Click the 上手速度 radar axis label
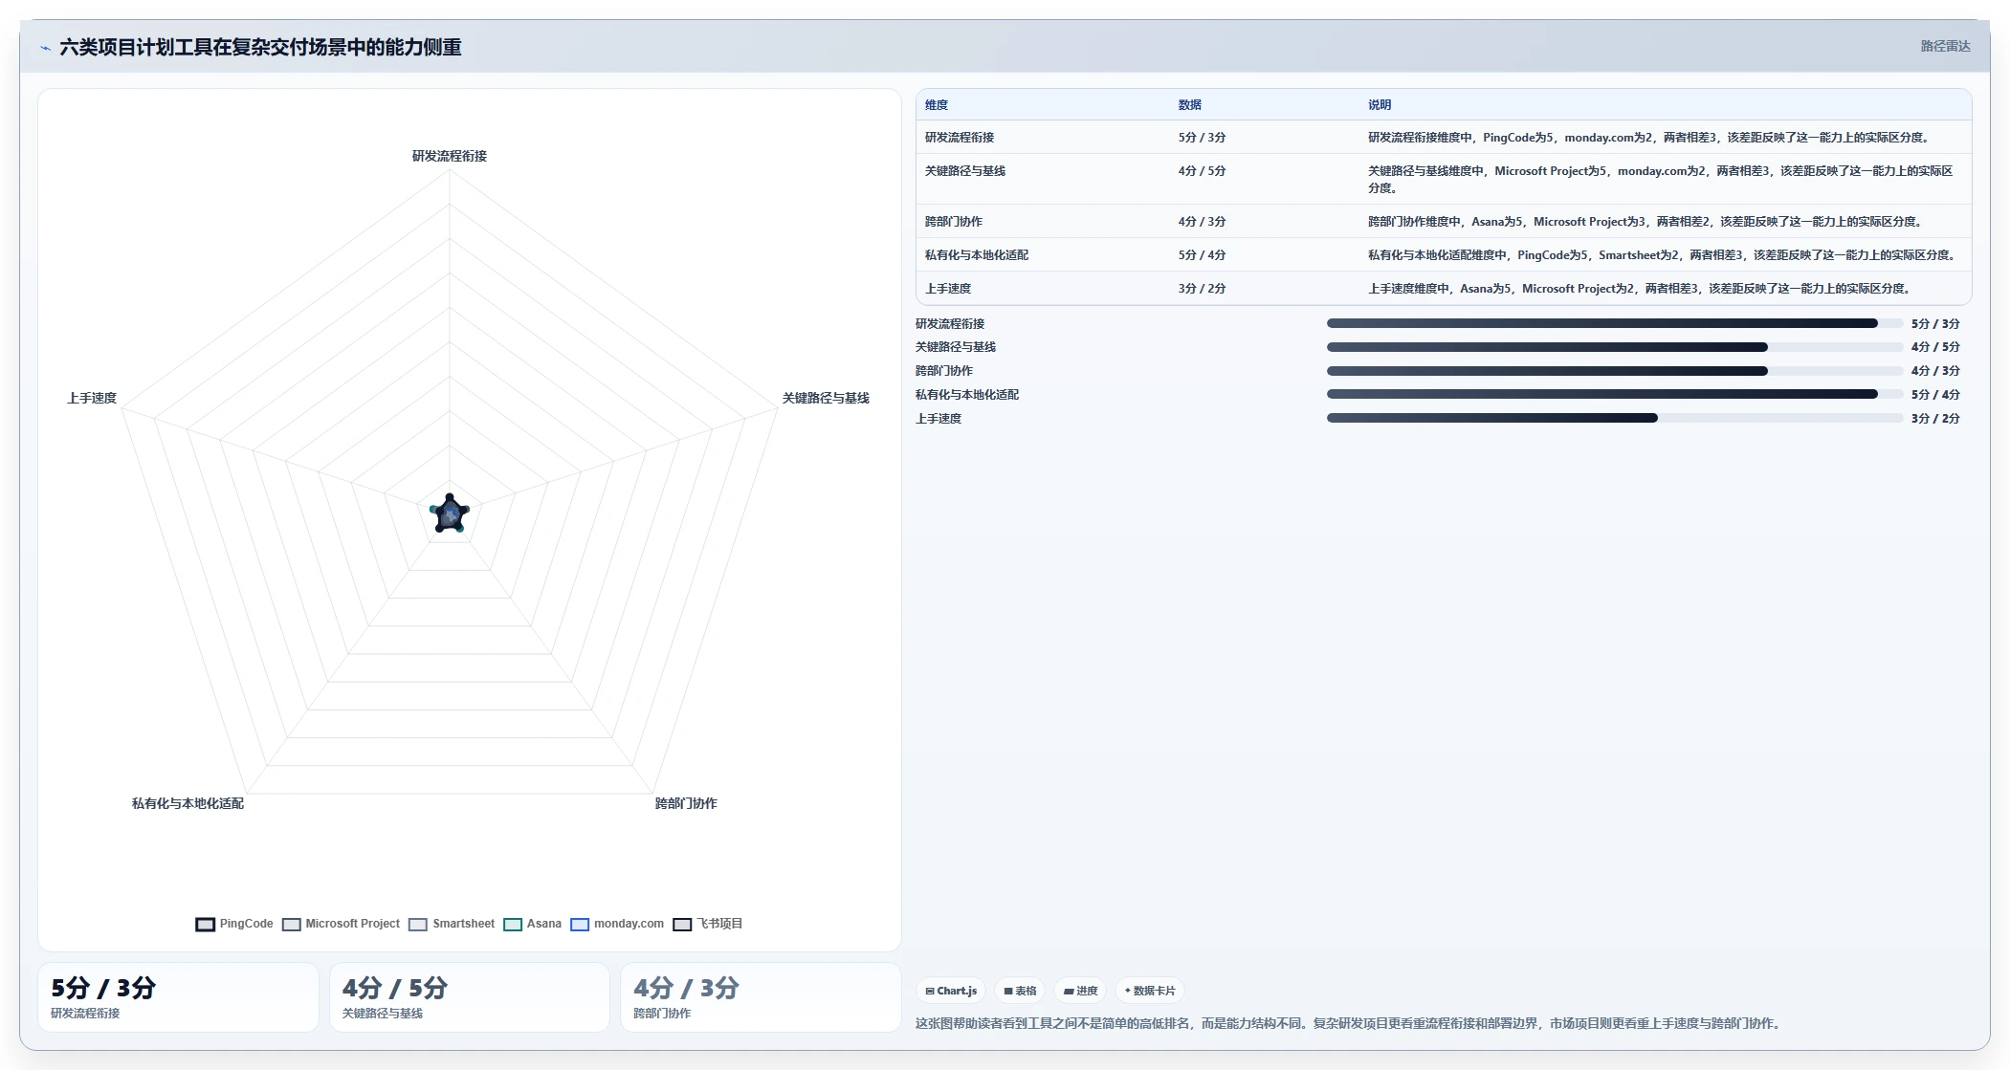This screenshot has width=2010, height=1070. click(92, 398)
